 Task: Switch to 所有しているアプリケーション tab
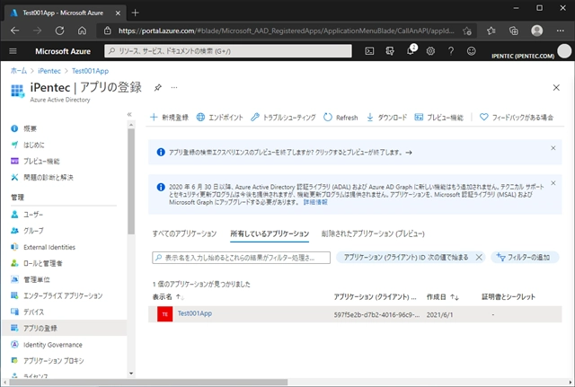tap(270, 233)
